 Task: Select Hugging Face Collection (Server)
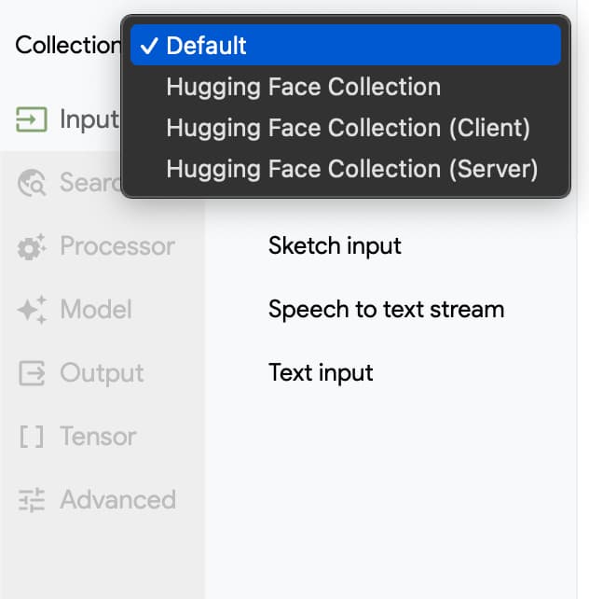(x=351, y=169)
